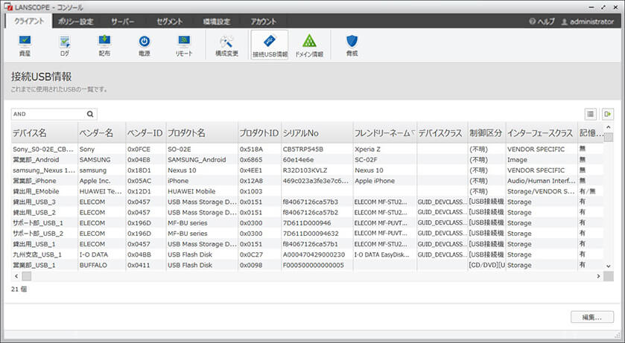The image size is (625, 343).
Task: Toggle sort on フレンドリーネーム column header
Action: tap(384, 133)
